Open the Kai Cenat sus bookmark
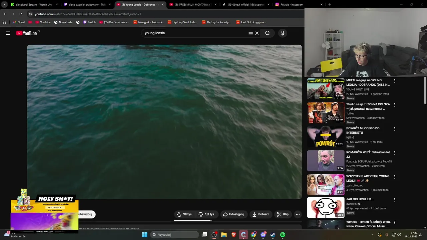Image resolution: width=427 pixels, height=240 pixels. pyautogui.click(x=114, y=22)
